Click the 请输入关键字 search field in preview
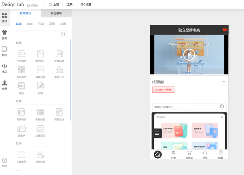Viewport: 244px width, 175px height. (189, 107)
